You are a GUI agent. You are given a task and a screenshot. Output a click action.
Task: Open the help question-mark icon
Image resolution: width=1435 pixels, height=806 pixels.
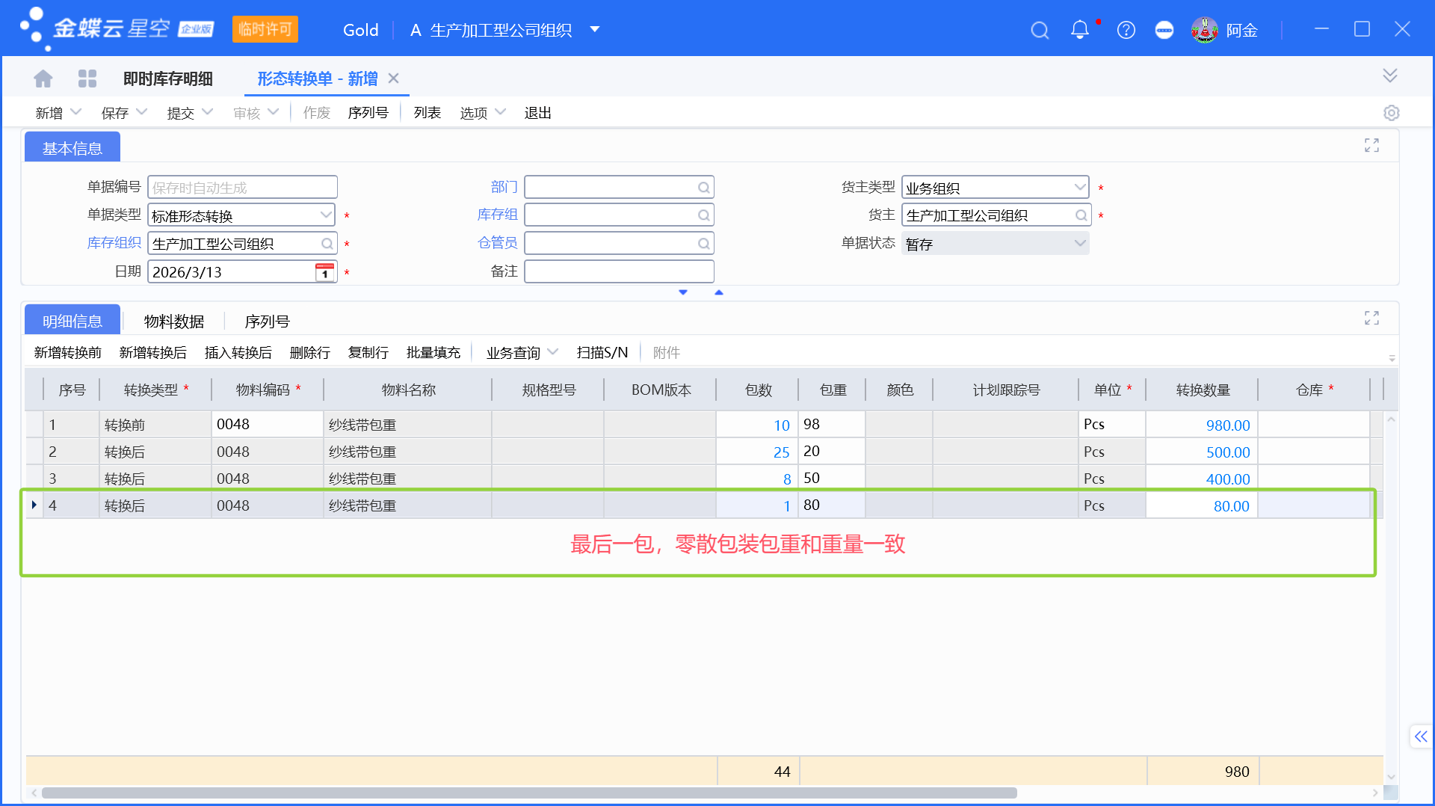[1126, 30]
